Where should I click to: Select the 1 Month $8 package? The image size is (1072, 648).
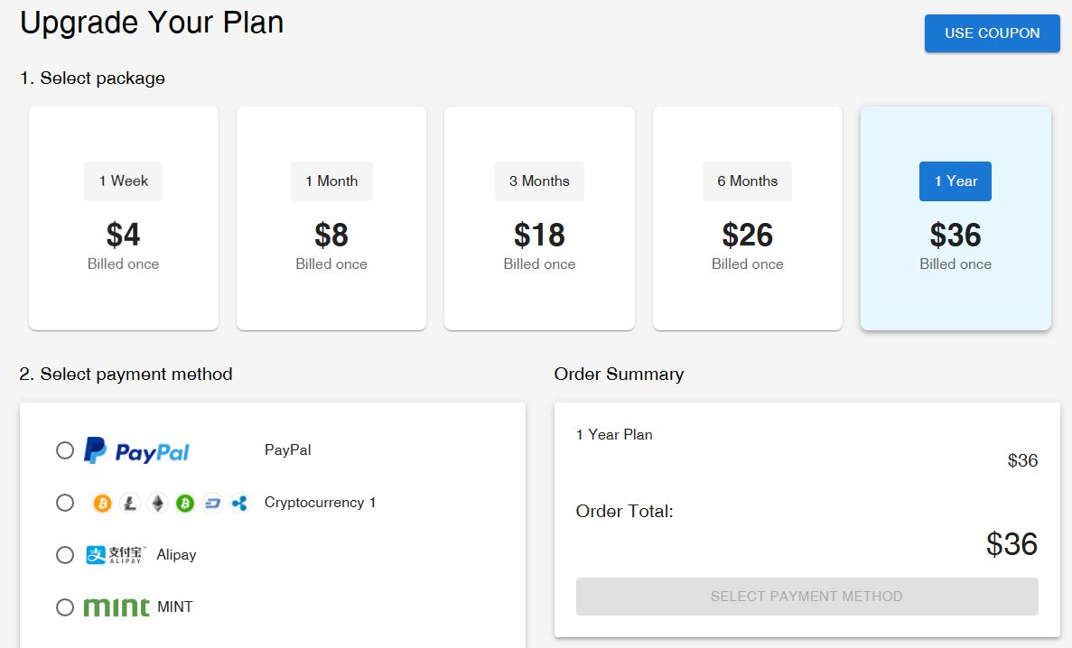[x=331, y=218]
